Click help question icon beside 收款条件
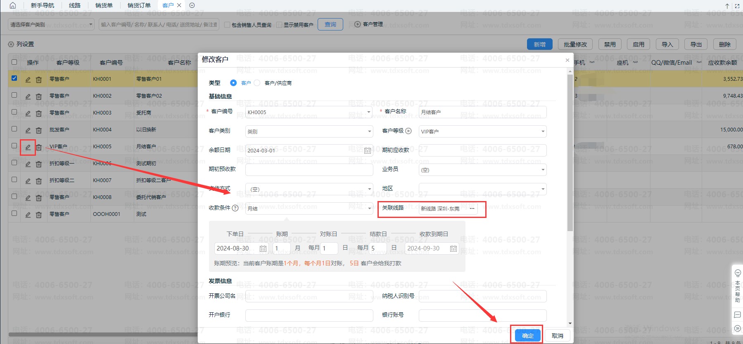The width and height of the screenshot is (743, 344). 235,208
